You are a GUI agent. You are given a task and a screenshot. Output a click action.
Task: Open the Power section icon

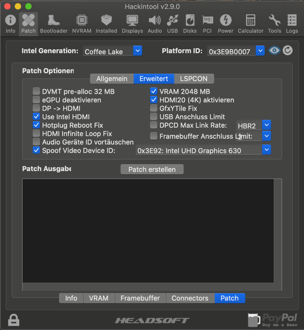(x=225, y=24)
